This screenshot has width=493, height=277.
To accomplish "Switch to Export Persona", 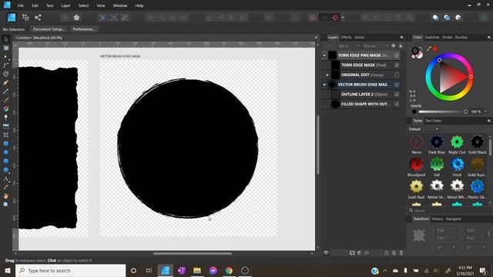I will pyautogui.click(x=38, y=17).
